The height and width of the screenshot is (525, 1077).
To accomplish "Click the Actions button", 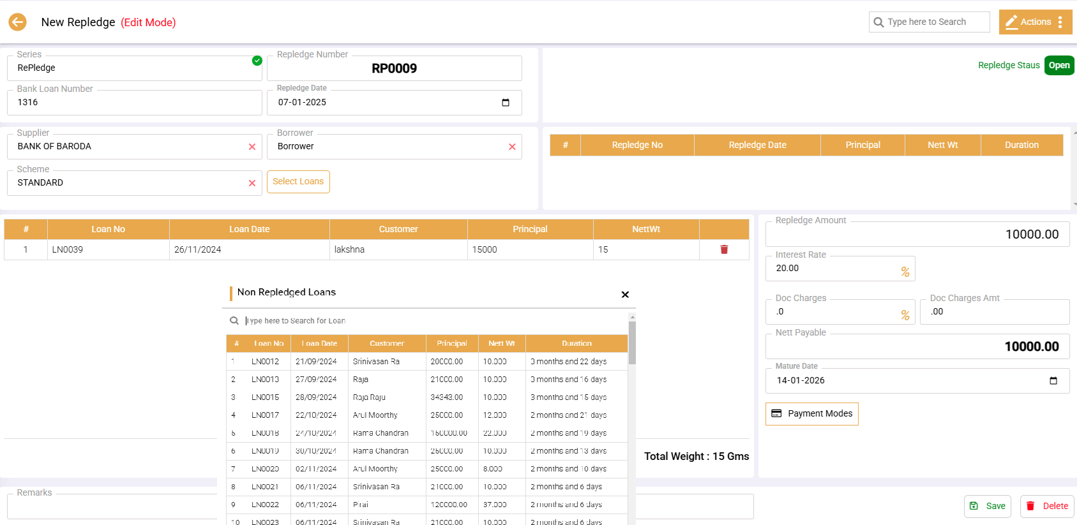I will coord(1036,22).
